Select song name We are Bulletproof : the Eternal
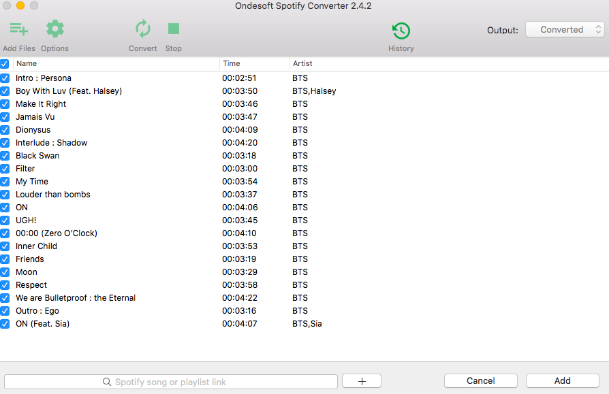The image size is (609, 394). tap(76, 298)
